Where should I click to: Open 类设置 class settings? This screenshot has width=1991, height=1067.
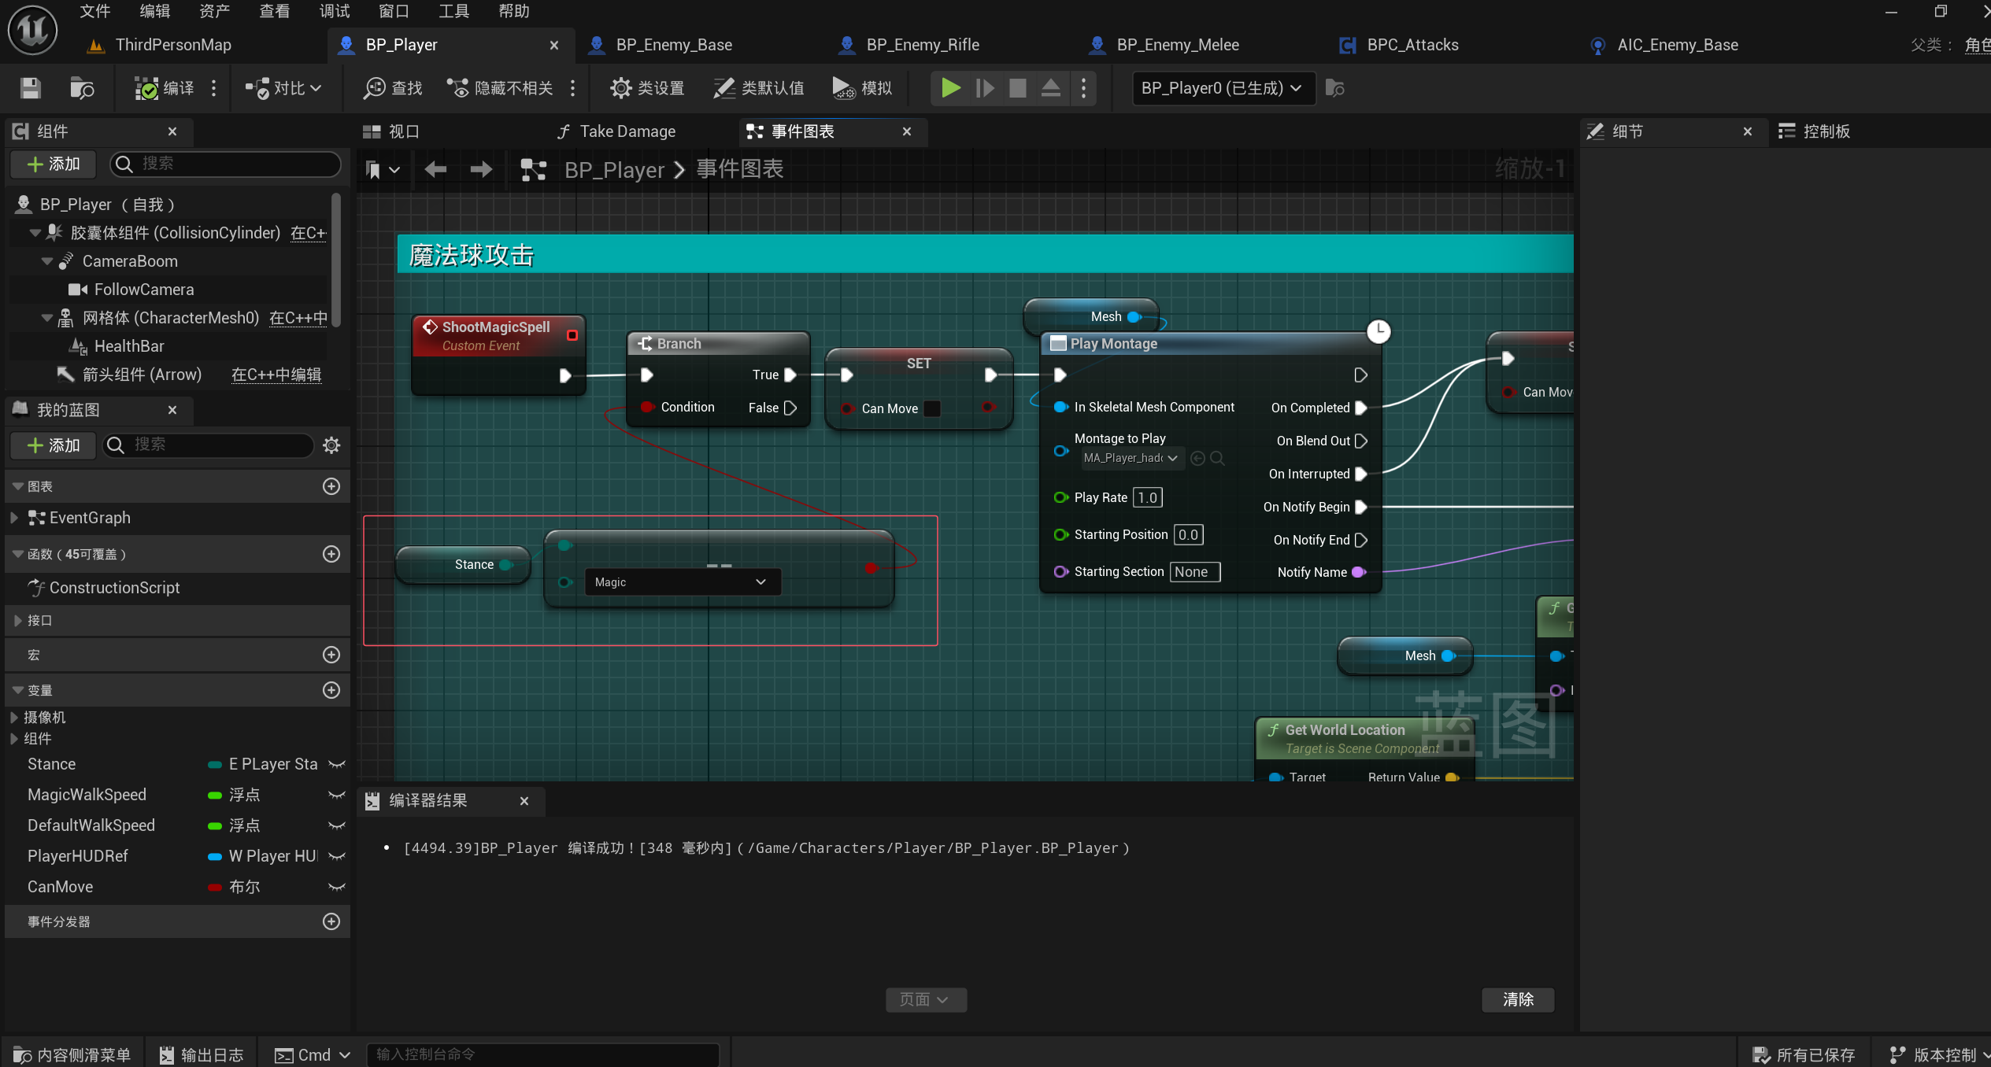[647, 88]
